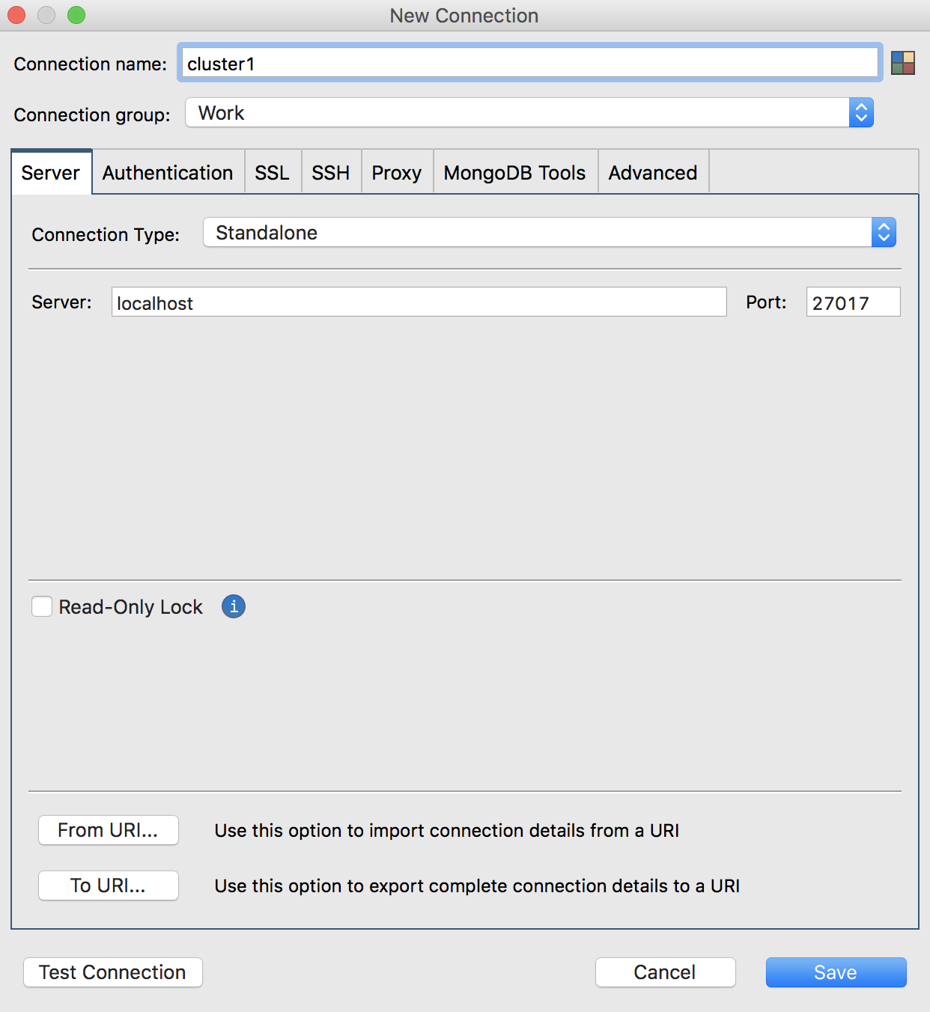Click Test Connection button

click(113, 972)
